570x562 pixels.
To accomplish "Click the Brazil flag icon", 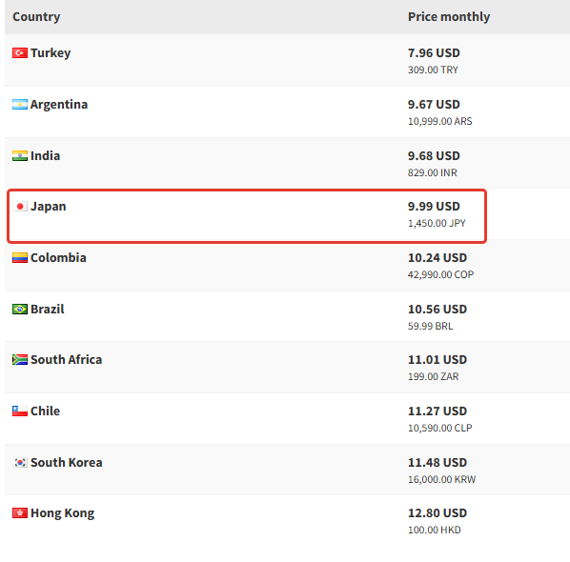I will tap(20, 310).
